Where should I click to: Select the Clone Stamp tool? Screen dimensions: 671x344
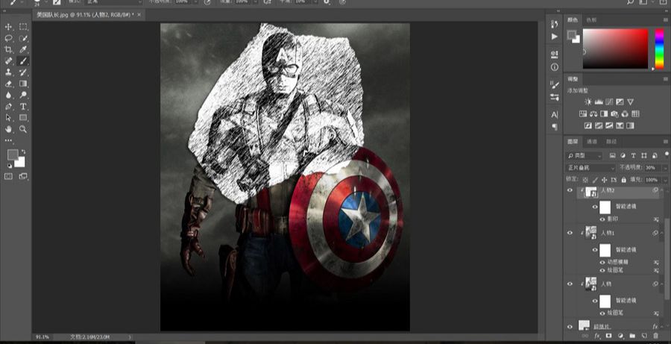click(8, 72)
